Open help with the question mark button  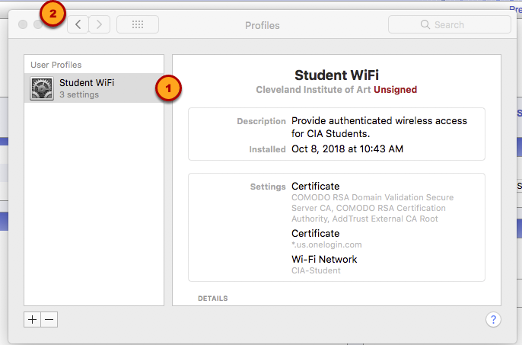pyautogui.click(x=493, y=320)
